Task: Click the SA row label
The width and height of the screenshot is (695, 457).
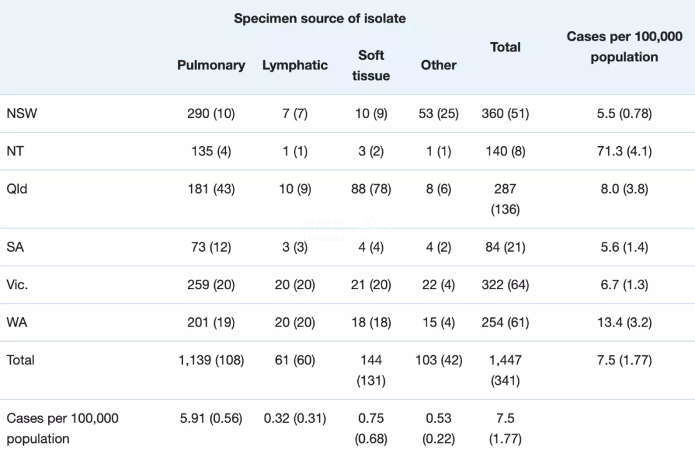Action: pyautogui.click(x=15, y=247)
